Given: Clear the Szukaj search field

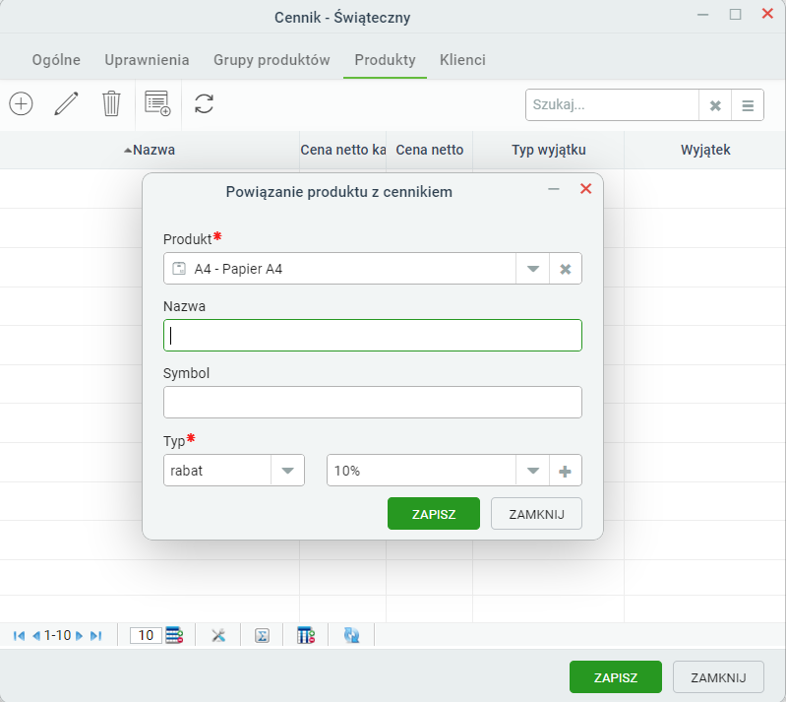Looking at the screenshot, I should coord(715,105).
